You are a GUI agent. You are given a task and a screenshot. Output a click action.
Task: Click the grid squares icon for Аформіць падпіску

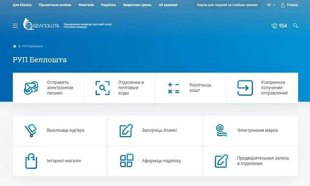[127, 161]
